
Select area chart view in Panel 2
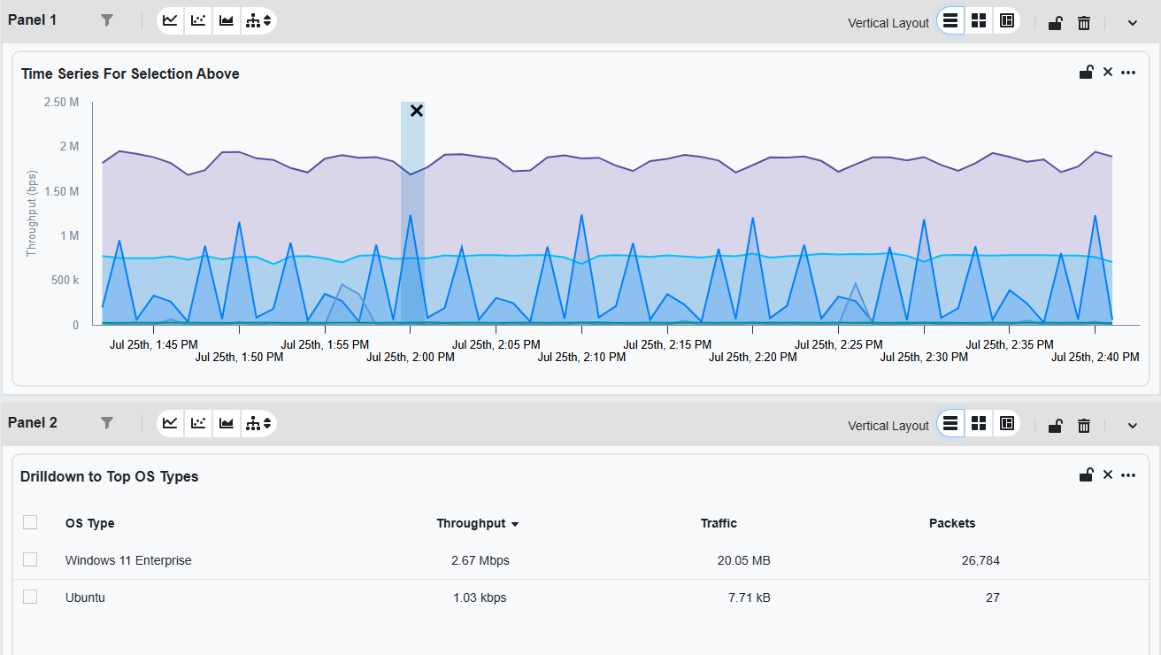(x=227, y=424)
